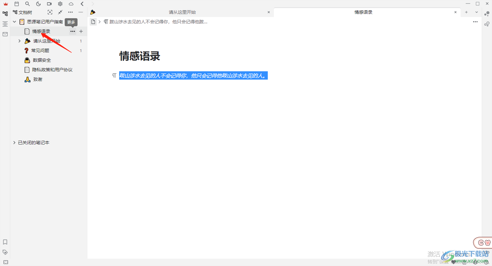Collapse the 思源笔记用户指南 notebook
492x266 pixels.
coord(14,22)
